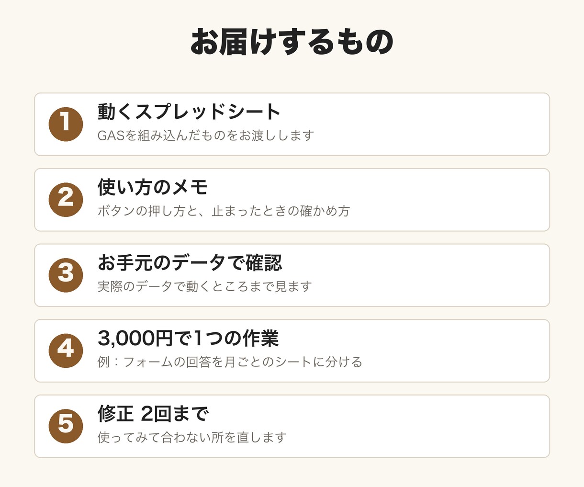Click the お手元のデータで確認 title
This screenshot has height=487, width=584.
[190, 262]
